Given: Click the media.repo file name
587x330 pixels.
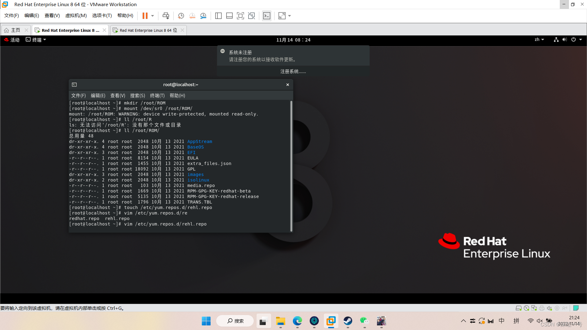Looking at the screenshot, I should coord(201,185).
